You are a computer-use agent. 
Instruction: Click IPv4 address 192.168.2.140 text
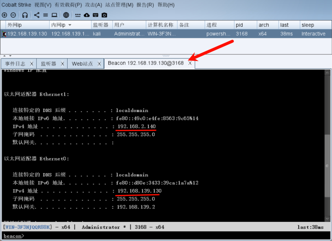point(136,126)
